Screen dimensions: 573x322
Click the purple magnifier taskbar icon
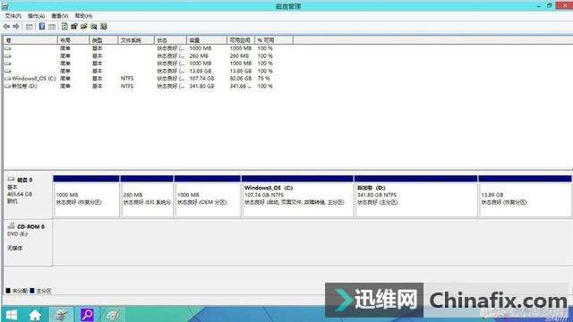tap(87, 315)
